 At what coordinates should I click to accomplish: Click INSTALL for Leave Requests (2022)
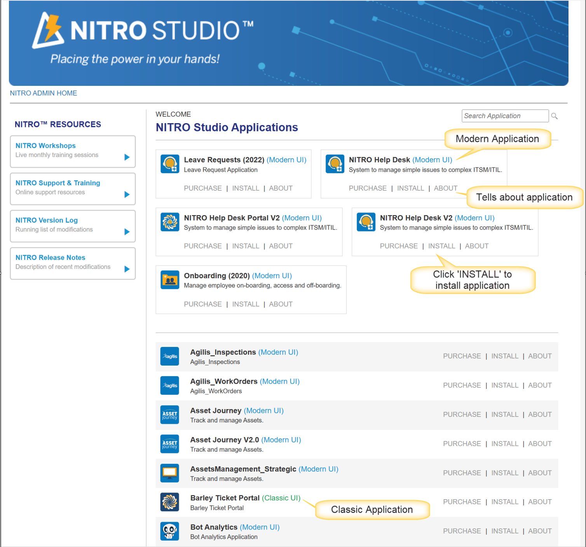click(246, 188)
